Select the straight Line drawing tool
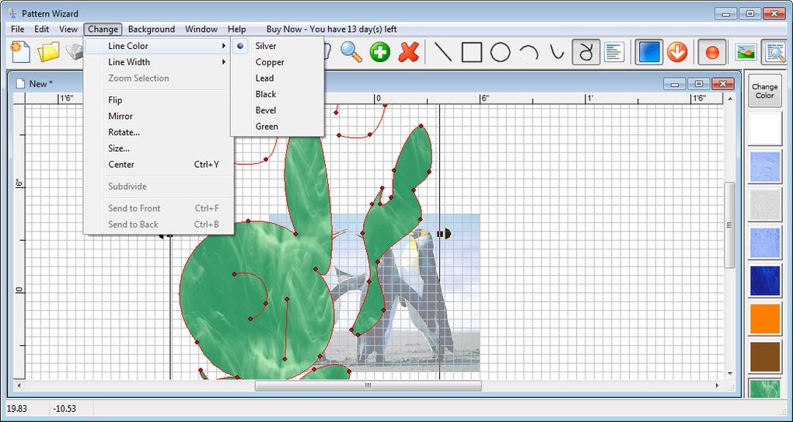The height and width of the screenshot is (422, 793). pos(443,52)
